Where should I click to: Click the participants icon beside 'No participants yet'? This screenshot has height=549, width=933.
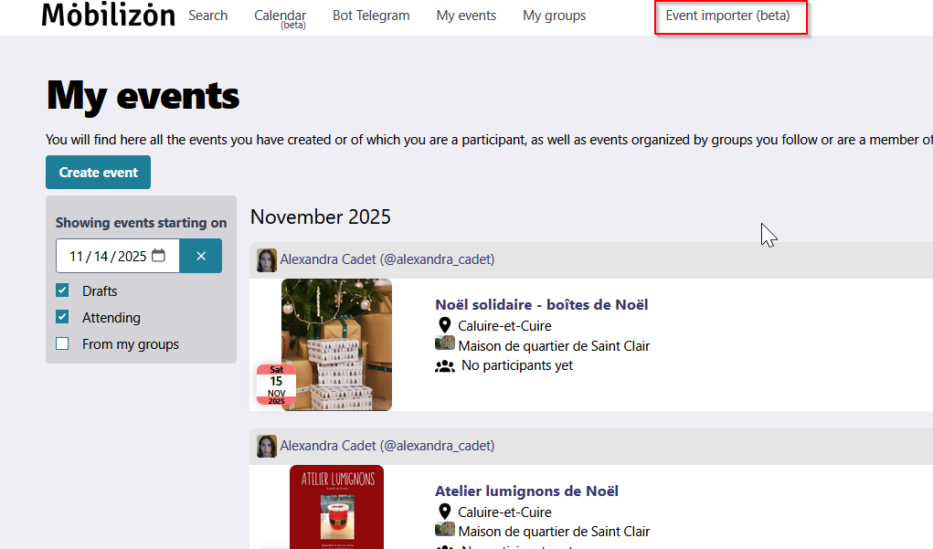point(445,366)
